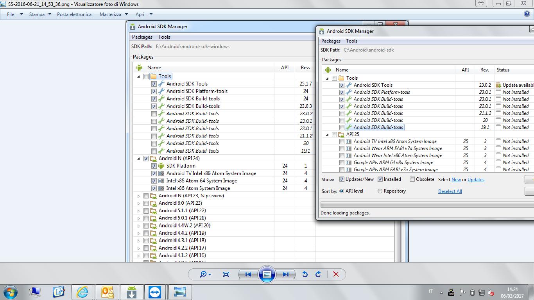This screenshot has height=300, width=534.
Task: Uncheck Android SDK Tools 25.1.7 in the back window
Action: point(154,84)
